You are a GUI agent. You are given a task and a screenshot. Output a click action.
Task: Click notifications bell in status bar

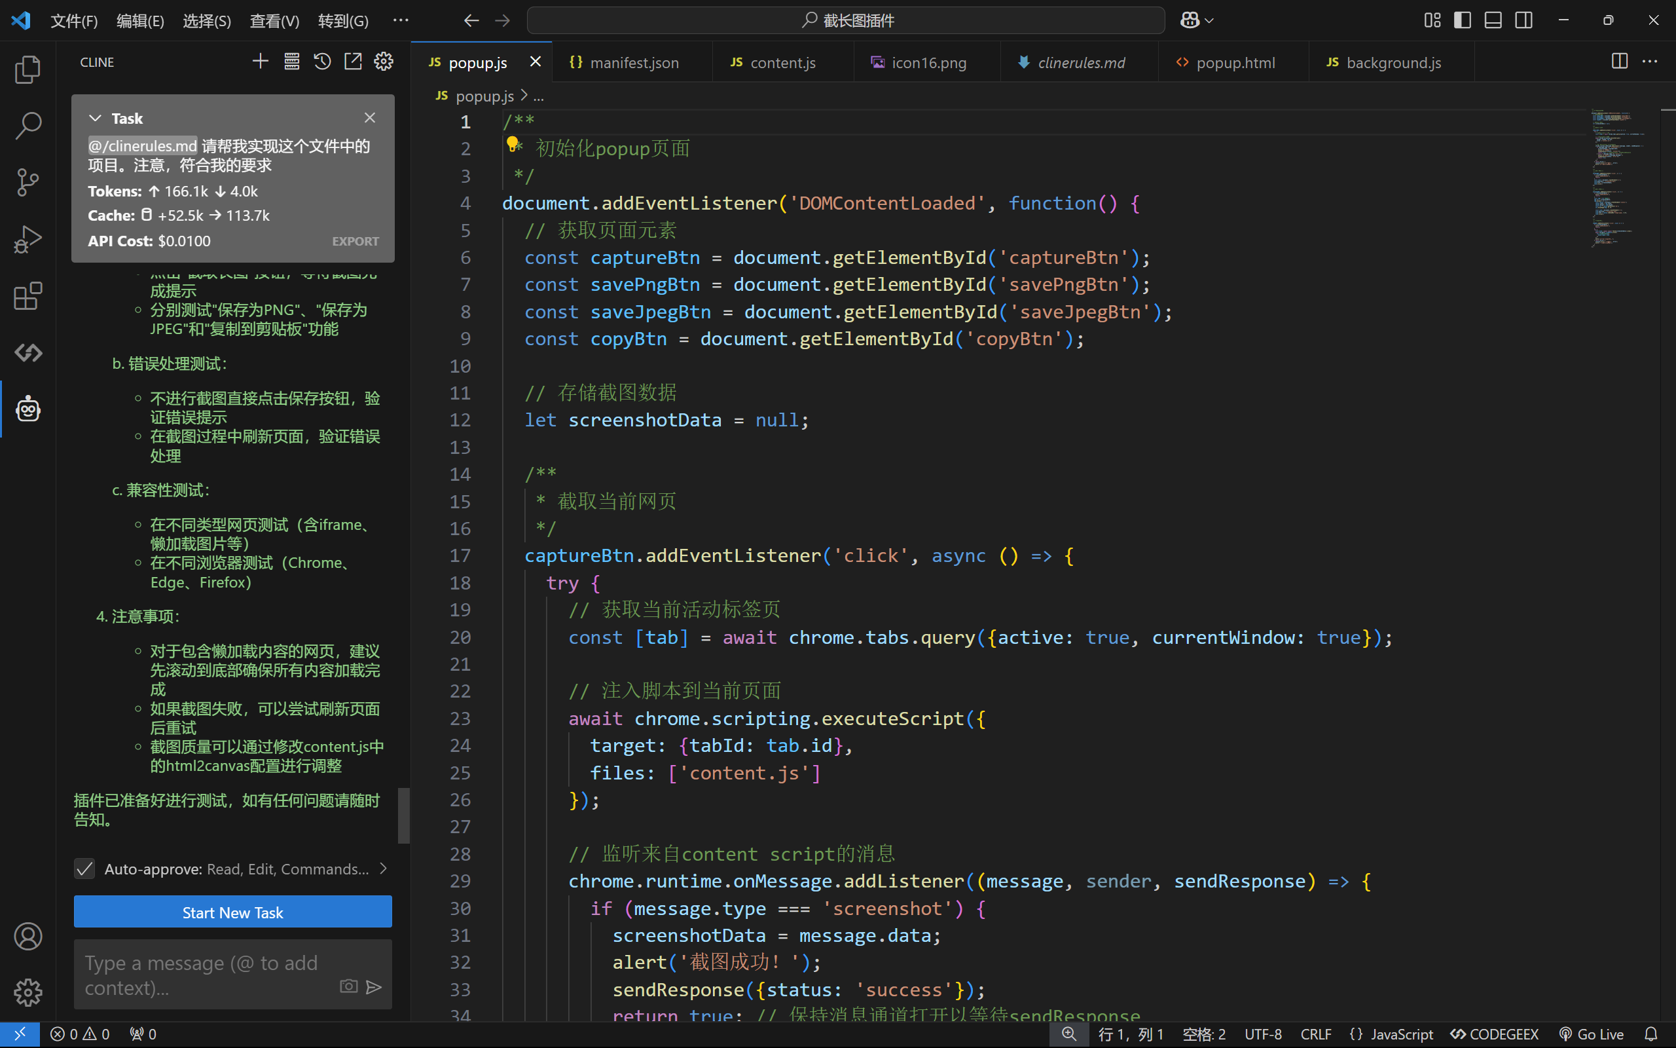(1651, 1034)
